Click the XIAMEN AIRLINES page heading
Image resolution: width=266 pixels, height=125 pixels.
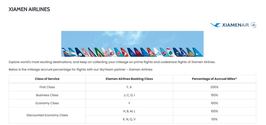click(29, 9)
